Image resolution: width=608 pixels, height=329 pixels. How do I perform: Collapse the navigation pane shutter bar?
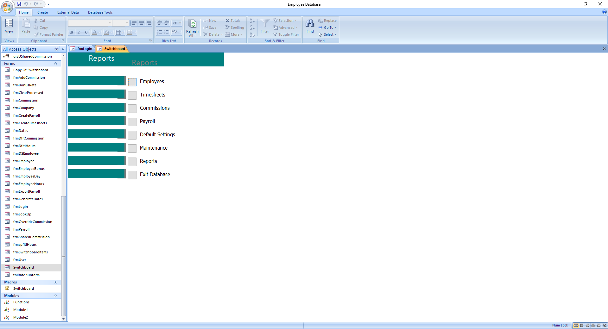point(63,49)
